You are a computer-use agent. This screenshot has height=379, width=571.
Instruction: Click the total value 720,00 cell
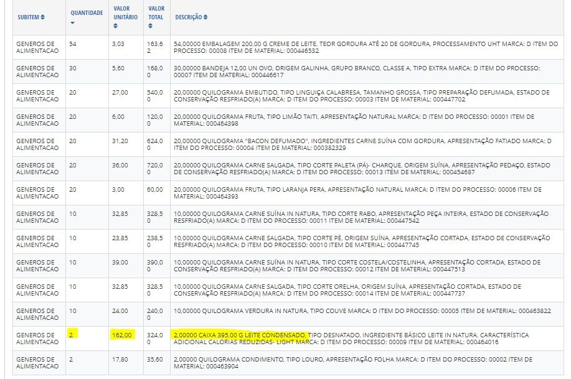coord(156,169)
